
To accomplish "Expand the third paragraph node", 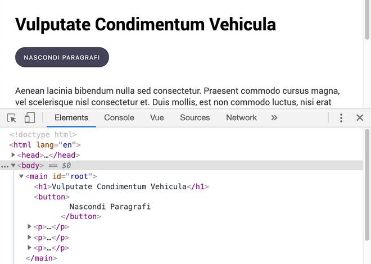I will coord(30,248).
